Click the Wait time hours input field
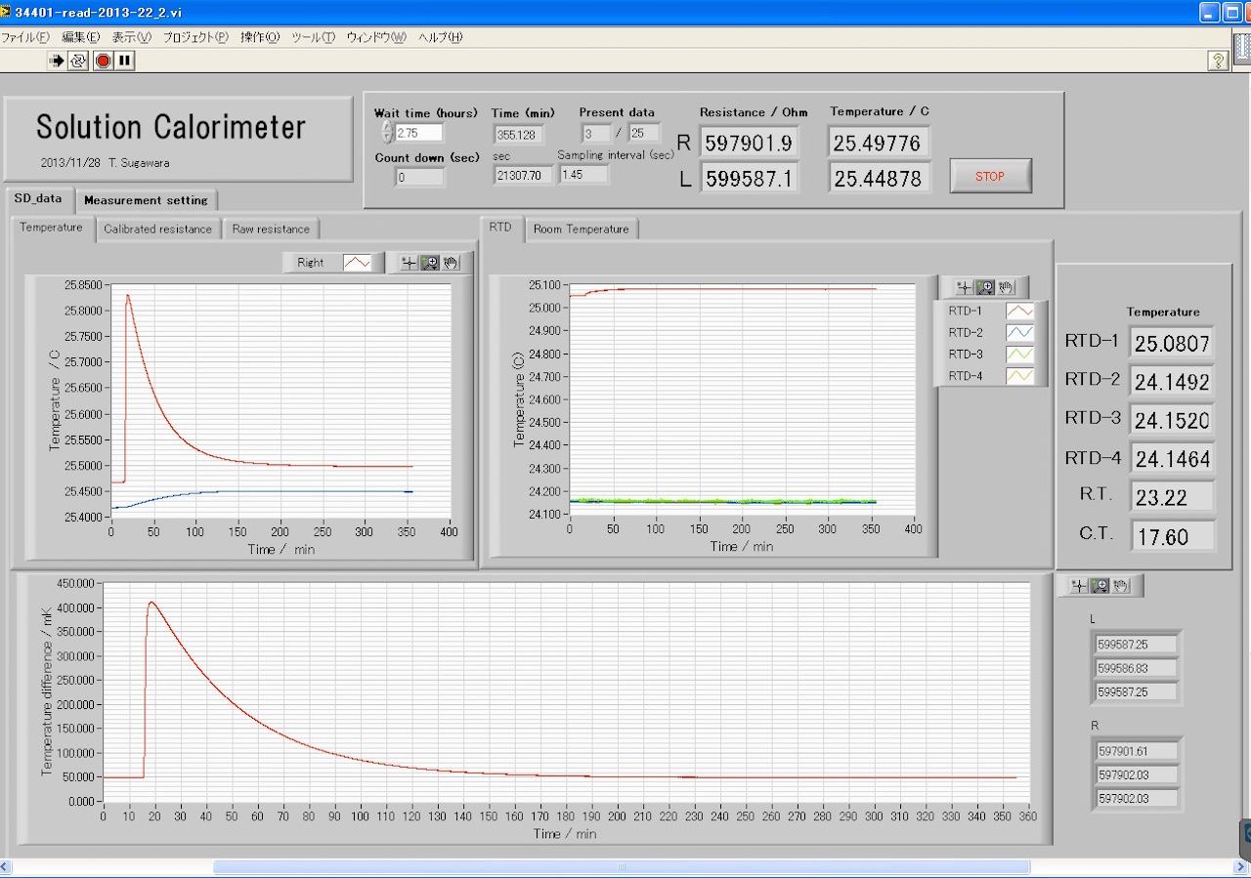 (418, 133)
